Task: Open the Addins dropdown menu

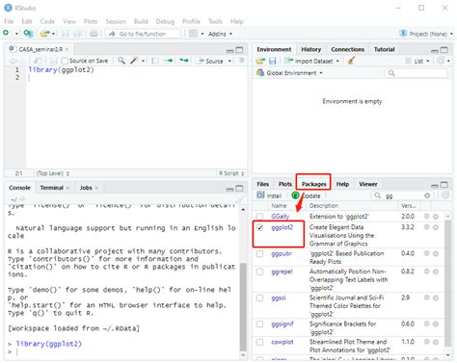Action: tap(220, 34)
